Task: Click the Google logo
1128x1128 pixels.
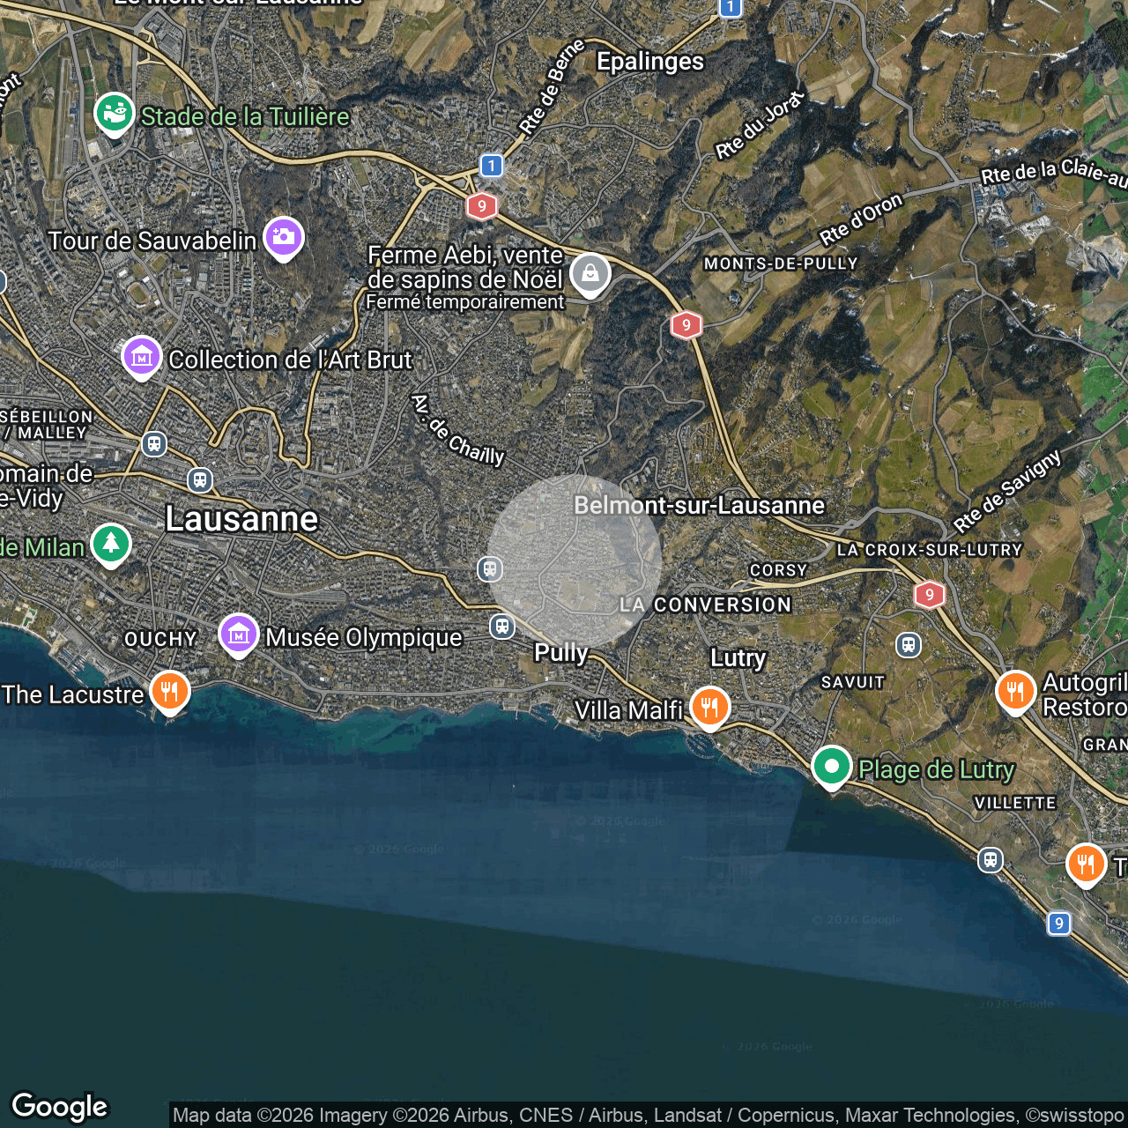Action: tap(60, 1106)
